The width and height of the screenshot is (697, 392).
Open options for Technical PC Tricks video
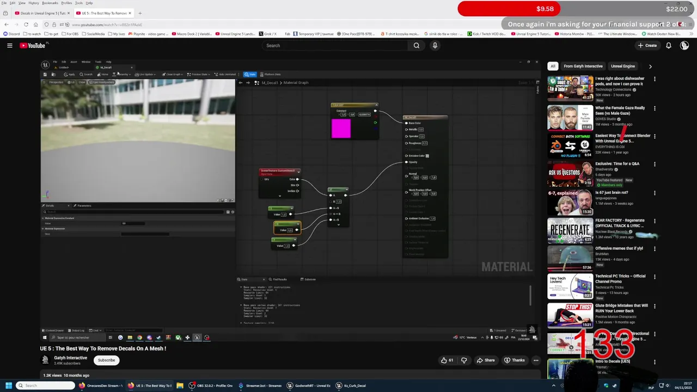655,277
